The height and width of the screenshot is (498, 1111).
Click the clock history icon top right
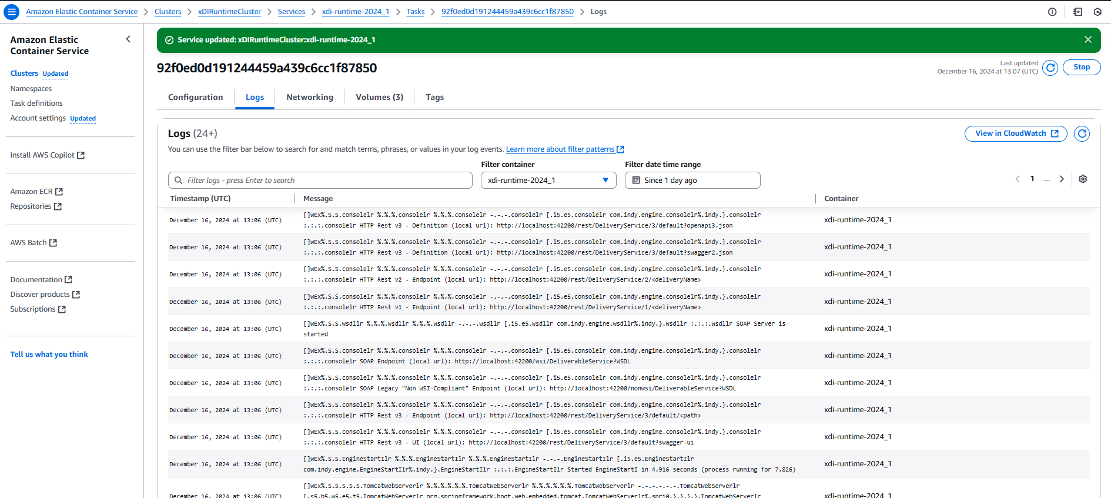point(1097,12)
